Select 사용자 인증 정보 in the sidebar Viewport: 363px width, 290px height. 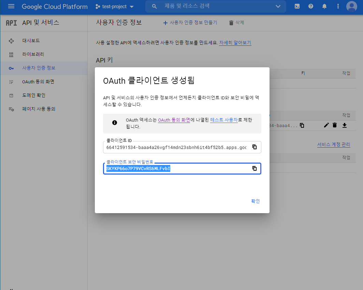(x=44, y=68)
